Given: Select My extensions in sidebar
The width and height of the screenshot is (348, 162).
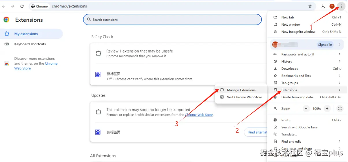Looking at the screenshot, I should (31, 34).
